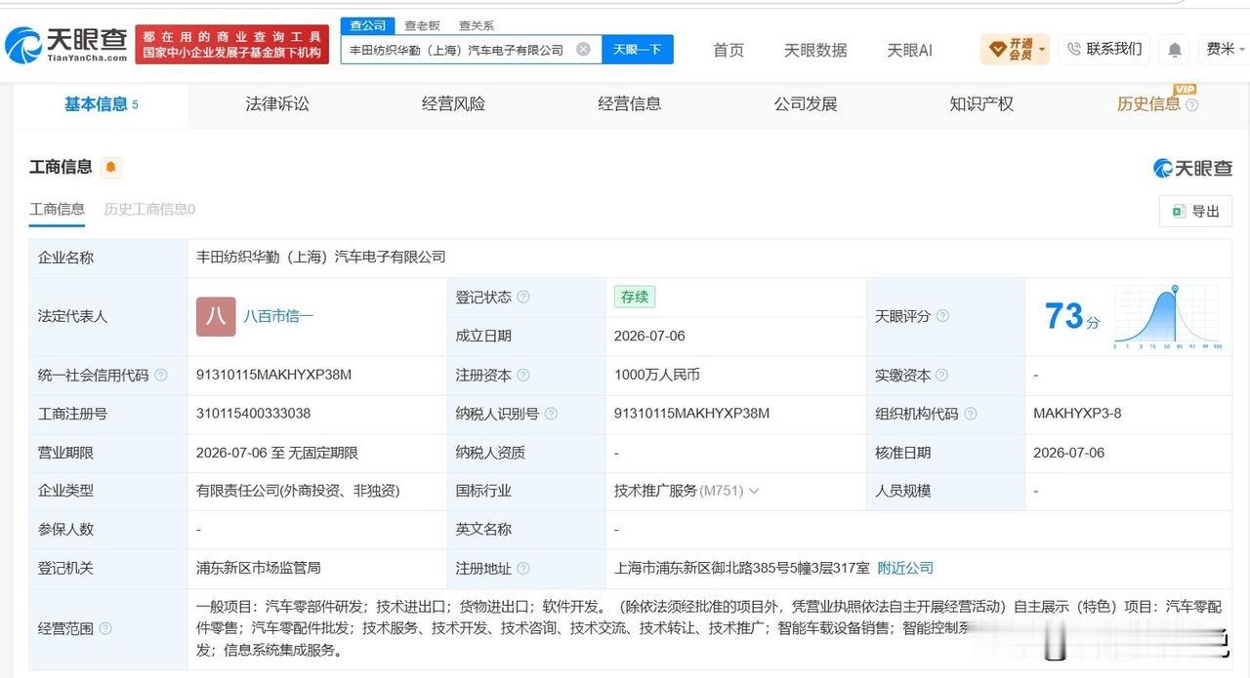1250x678 pixels.
Task: Click the help icon next to 登记状态
Action: pyautogui.click(x=523, y=297)
